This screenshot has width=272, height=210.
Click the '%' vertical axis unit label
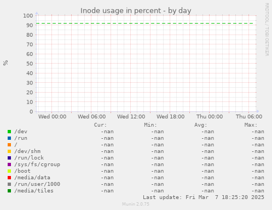click(x=5, y=63)
